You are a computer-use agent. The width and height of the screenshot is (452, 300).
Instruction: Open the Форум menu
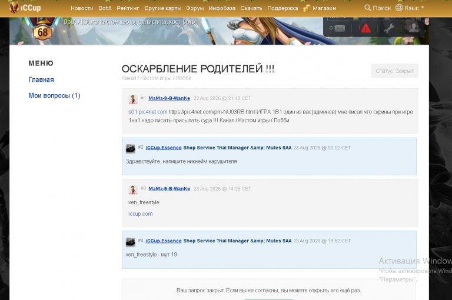[195, 8]
